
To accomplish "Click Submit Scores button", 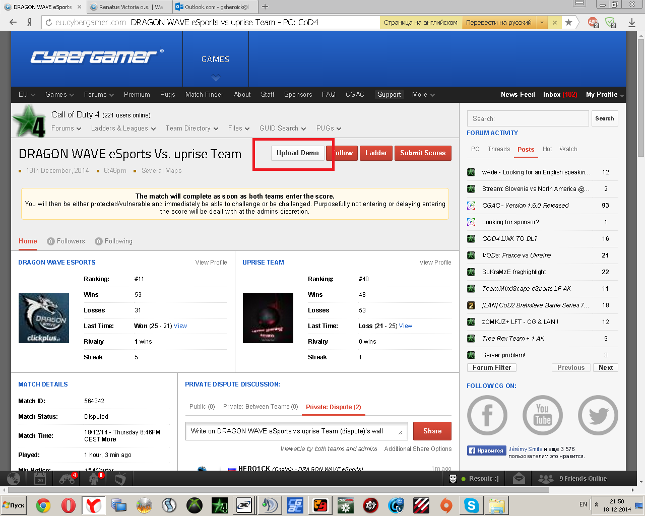I will click(x=423, y=153).
